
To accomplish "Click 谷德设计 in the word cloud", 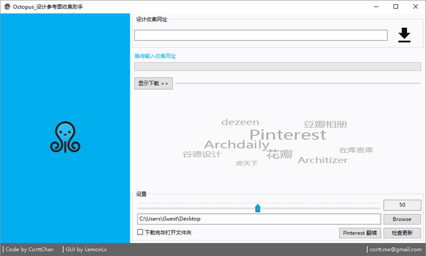I will 202,154.
